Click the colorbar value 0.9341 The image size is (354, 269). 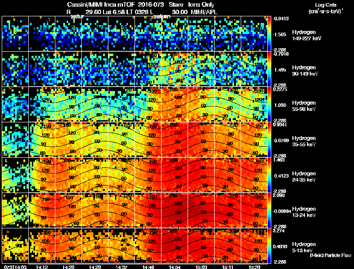coord(280,125)
